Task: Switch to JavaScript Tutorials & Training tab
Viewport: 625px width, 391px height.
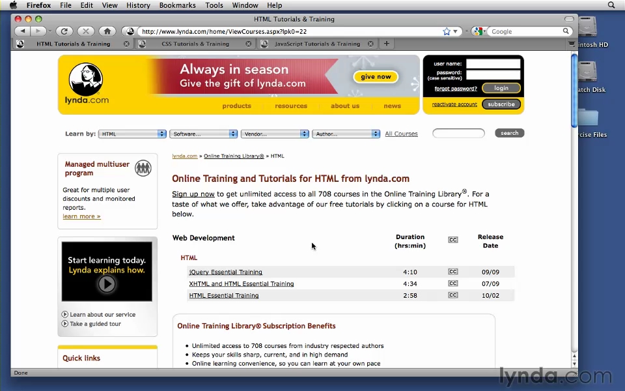Action: click(317, 44)
